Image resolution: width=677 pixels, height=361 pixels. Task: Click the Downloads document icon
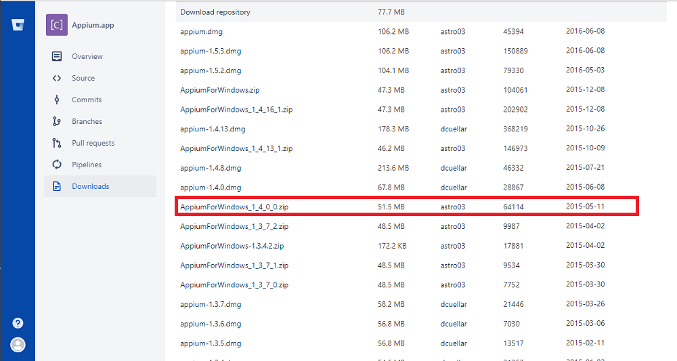57,186
